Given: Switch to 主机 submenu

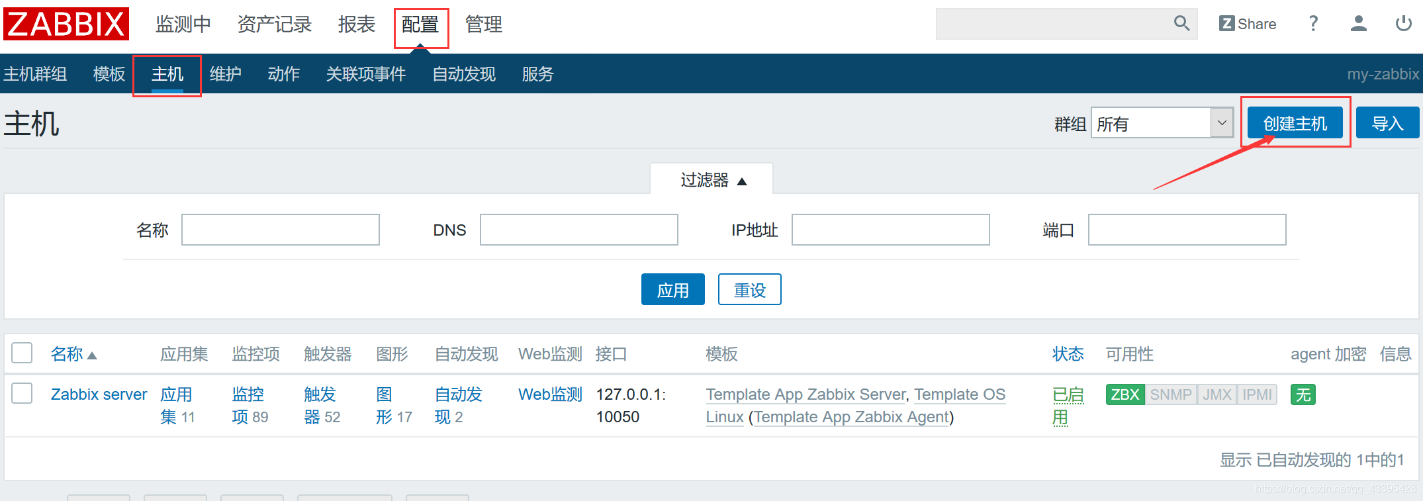Looking at the screenshot, I should coord(167,74).
